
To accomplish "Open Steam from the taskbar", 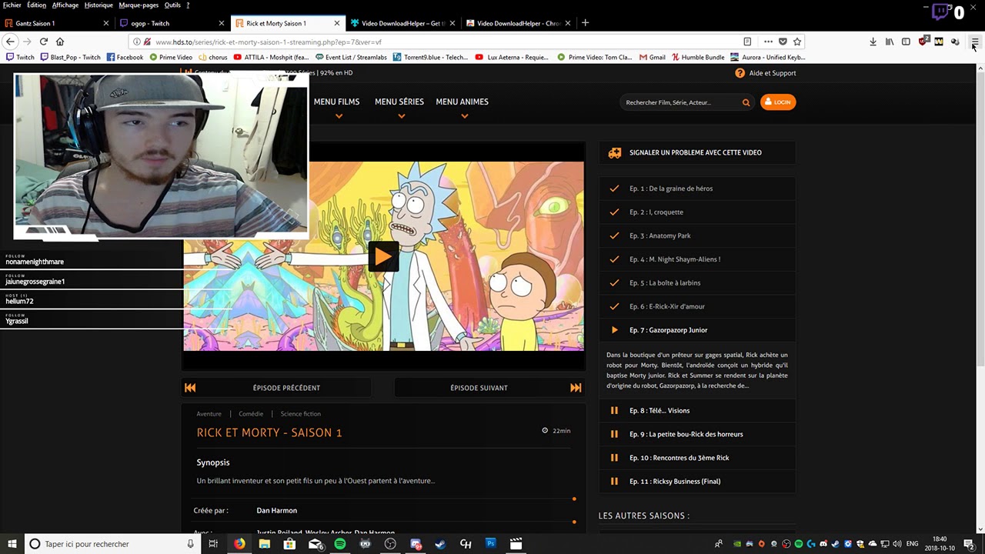I will coord(440,544).
